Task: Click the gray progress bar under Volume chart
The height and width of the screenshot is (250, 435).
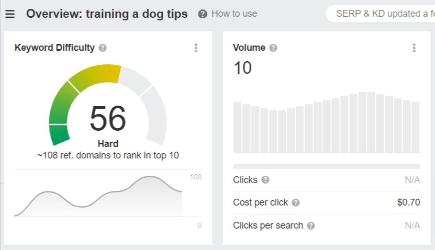Action: (327, 166)
